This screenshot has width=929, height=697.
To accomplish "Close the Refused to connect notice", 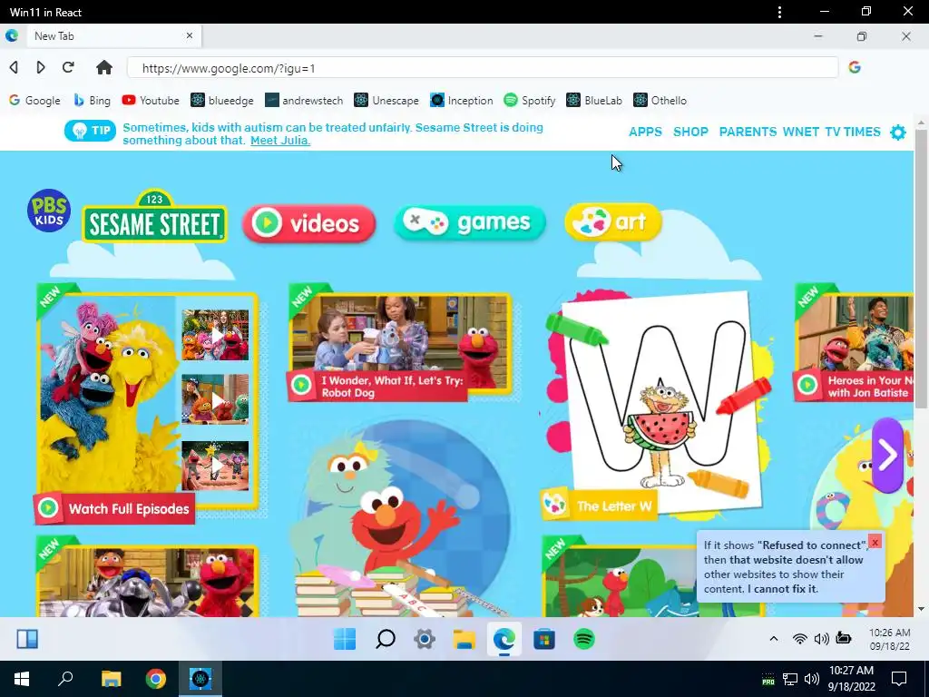I will click(875, 542).
